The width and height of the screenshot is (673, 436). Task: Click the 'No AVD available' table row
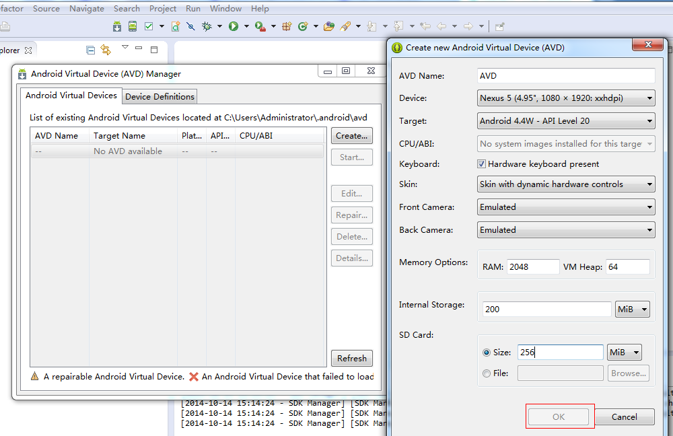177,151
